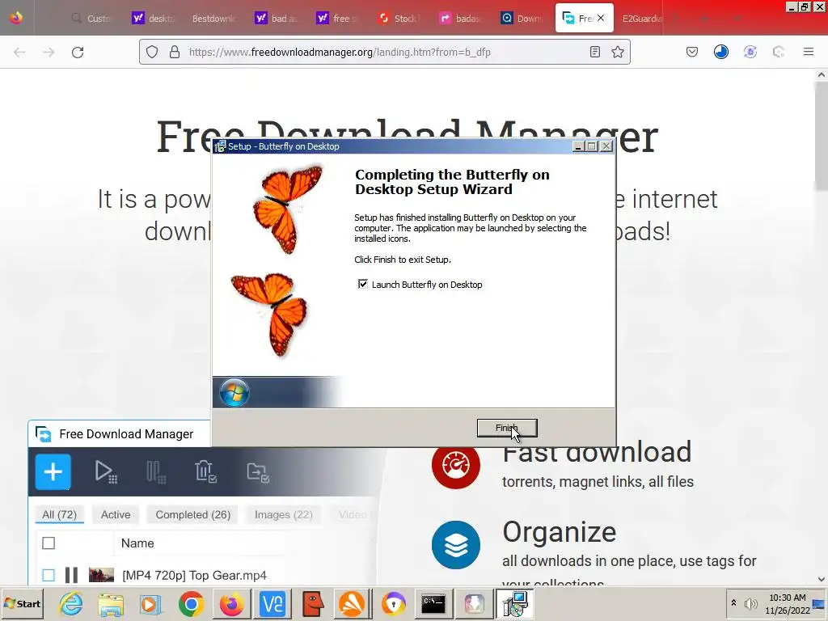The image size is (828, 621).
Task: Click the page scrollbar down arrow
Action: [822, 579]
